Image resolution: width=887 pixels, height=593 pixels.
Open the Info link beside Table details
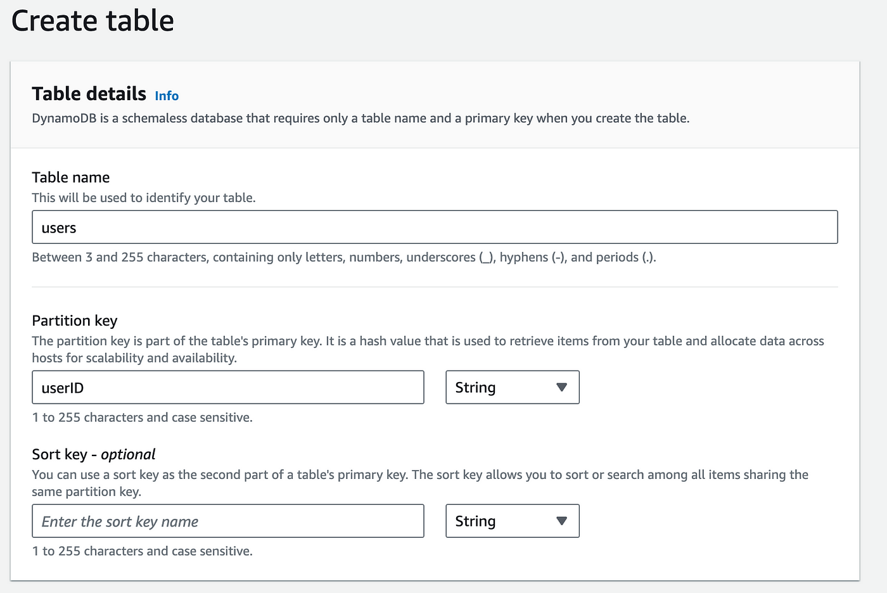pos(167,96)
